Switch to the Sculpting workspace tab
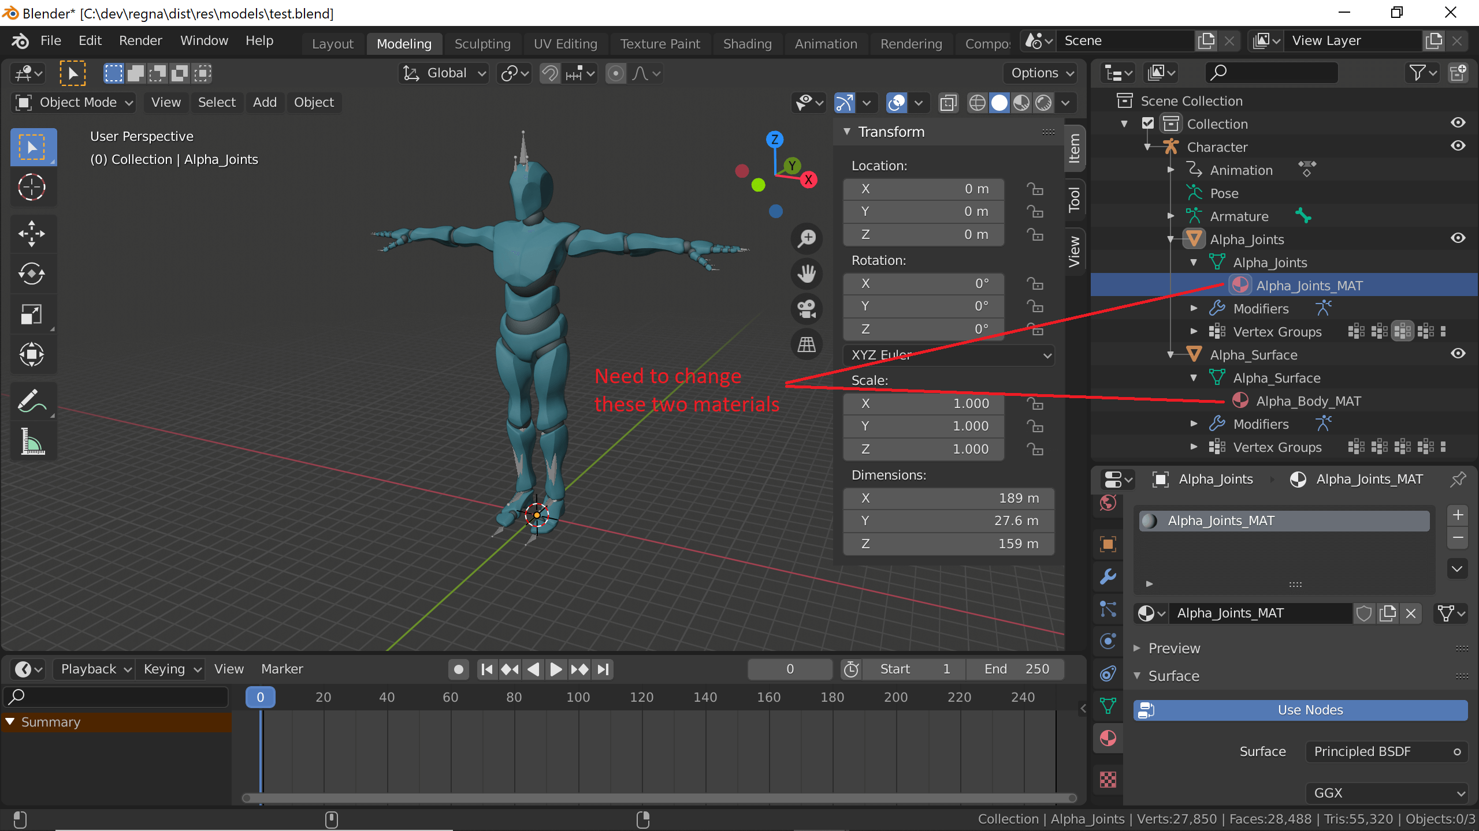Screen dimensions: 1479x831 click(x=482, y=44)
